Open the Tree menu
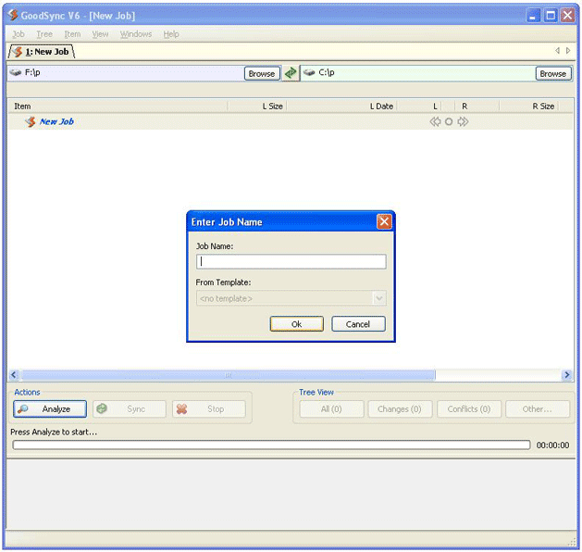 point(44,34)
